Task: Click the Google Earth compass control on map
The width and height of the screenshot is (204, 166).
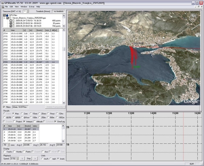Action: [192, 18]
